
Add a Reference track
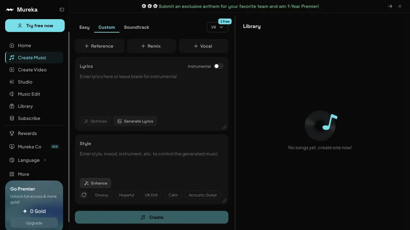(x=99, y=46)
